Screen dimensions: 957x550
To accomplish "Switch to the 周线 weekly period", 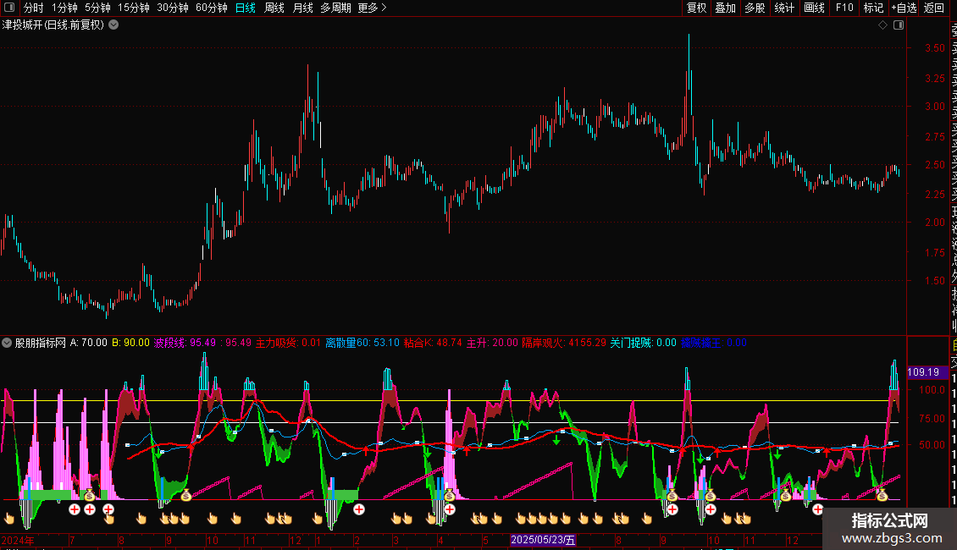I will pyautogui.click(x=274, y=8).
